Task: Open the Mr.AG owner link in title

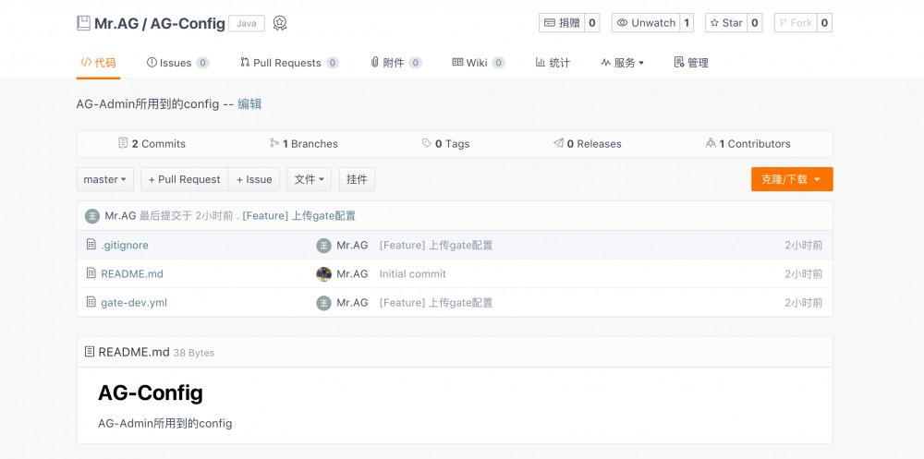Action: [x=115, y=24]
